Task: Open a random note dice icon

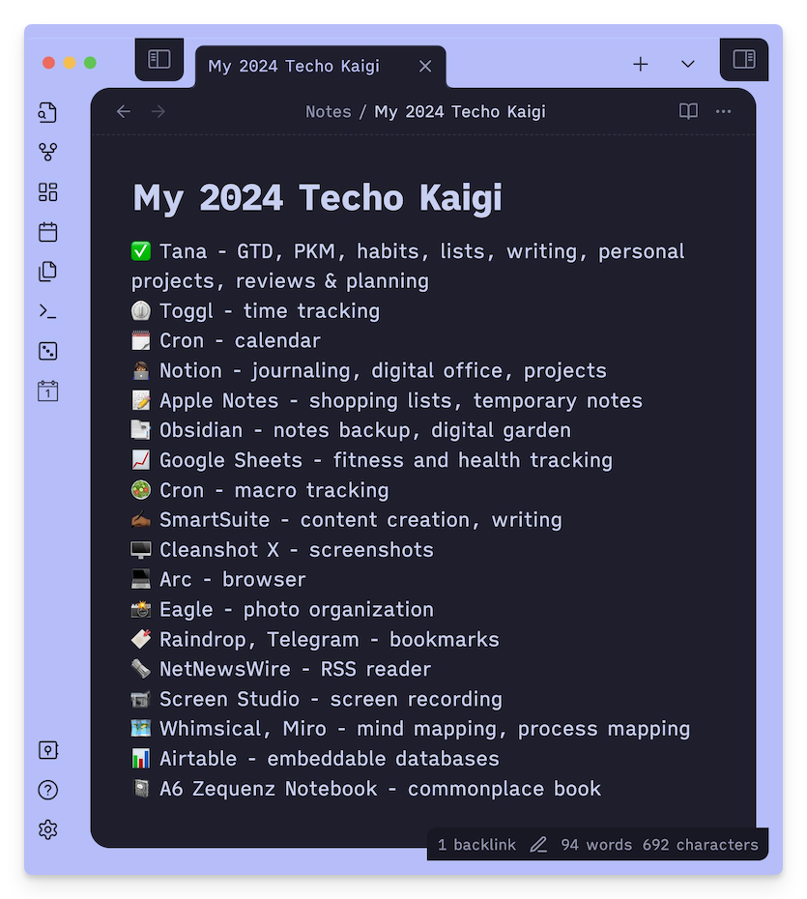Action: 47,351
